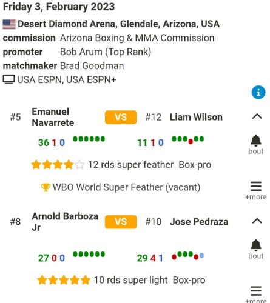Click the VS badge for Barboza–Pedraza
Screen dimensions: 270x303
[x=121, y=222]
